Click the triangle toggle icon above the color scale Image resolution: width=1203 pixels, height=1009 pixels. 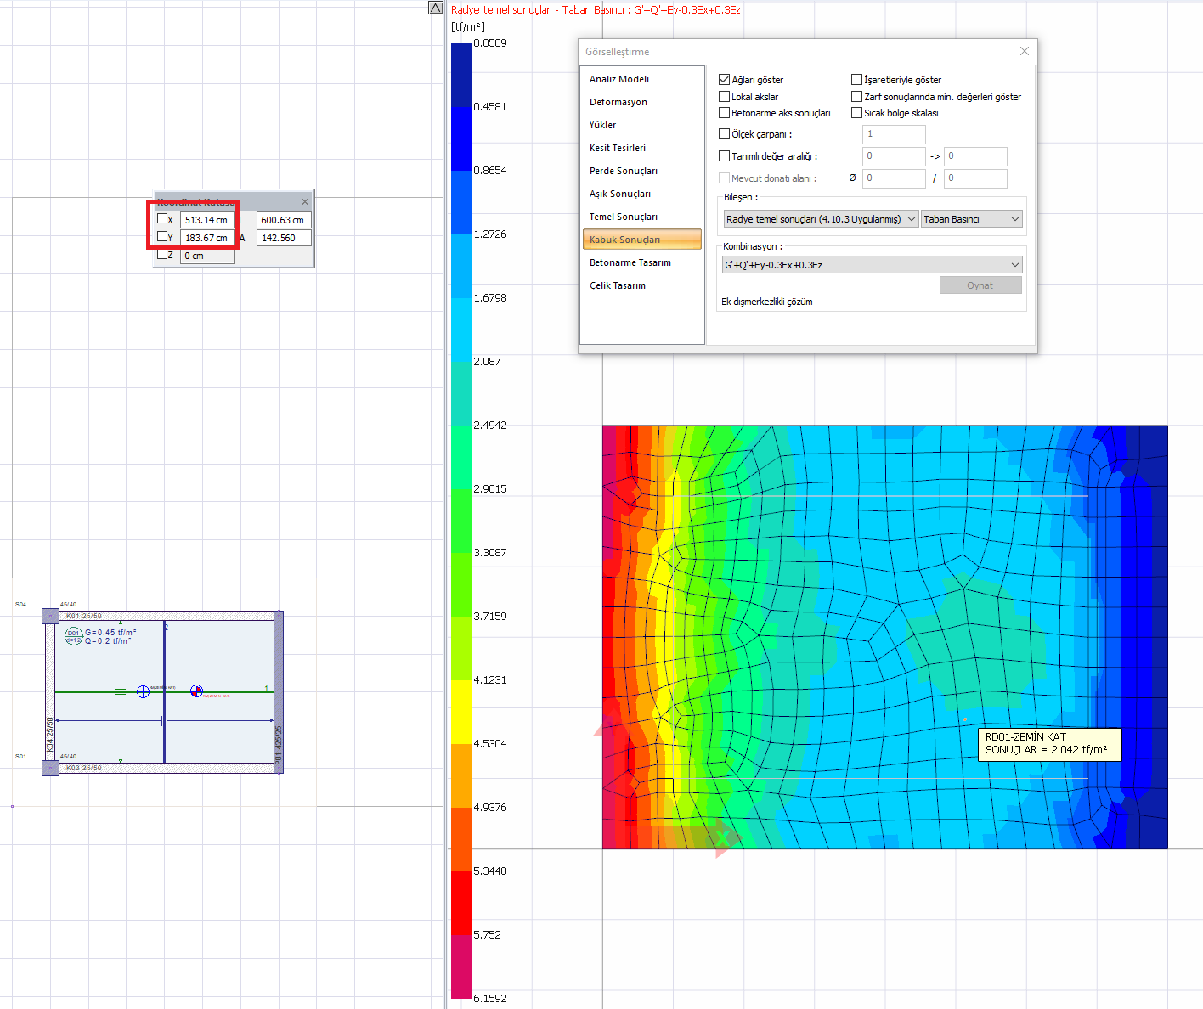click(x=436, y=8)
